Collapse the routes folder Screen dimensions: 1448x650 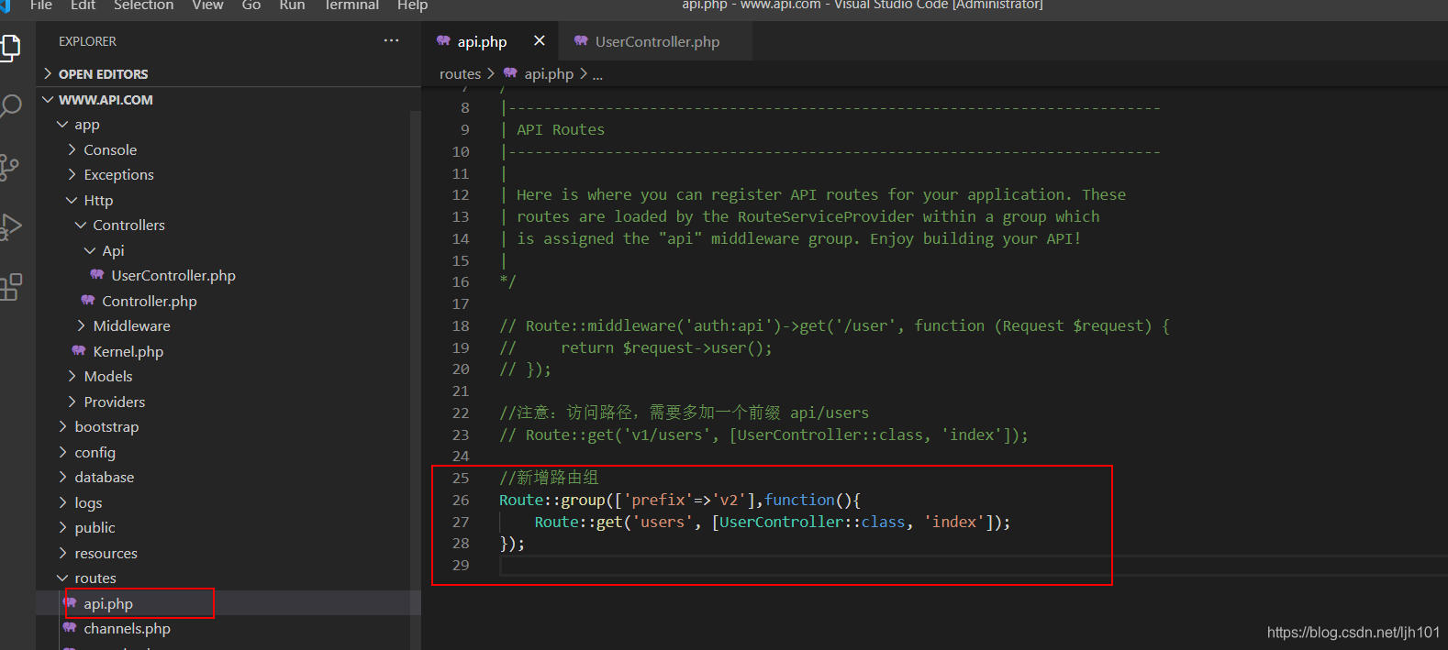click(62, 578)
